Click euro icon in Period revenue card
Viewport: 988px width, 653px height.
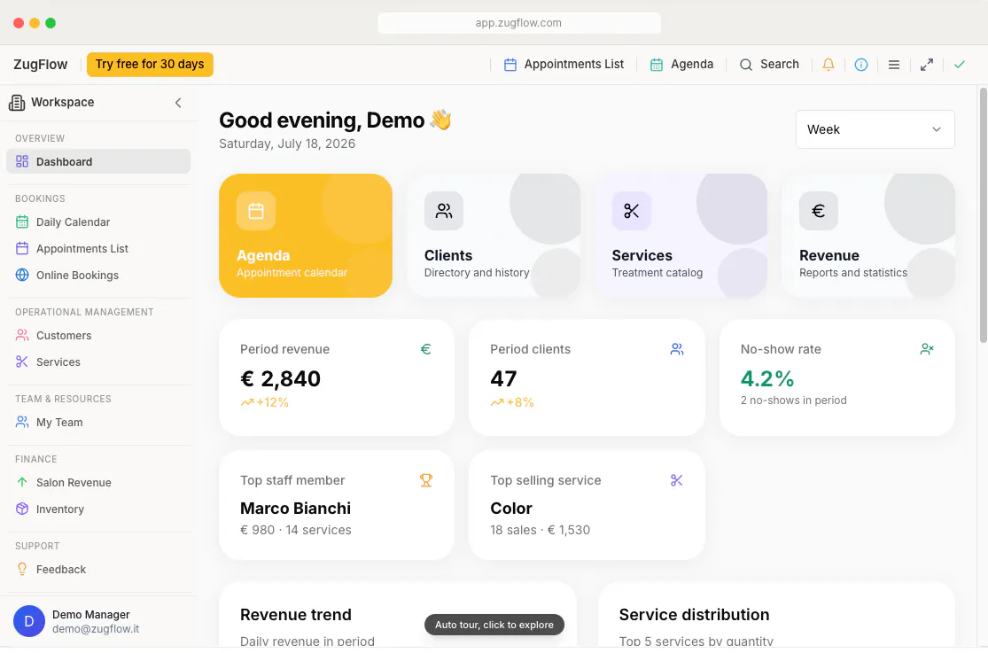[x=426, y=349]
